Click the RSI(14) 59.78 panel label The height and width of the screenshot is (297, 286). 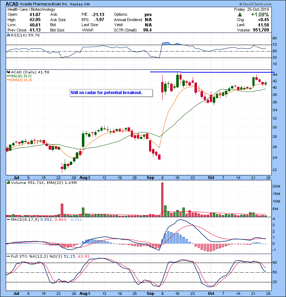coord(25,35)
